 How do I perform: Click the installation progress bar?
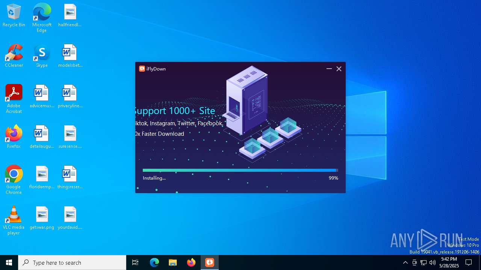pyautogui.click(x=240, y=170)
